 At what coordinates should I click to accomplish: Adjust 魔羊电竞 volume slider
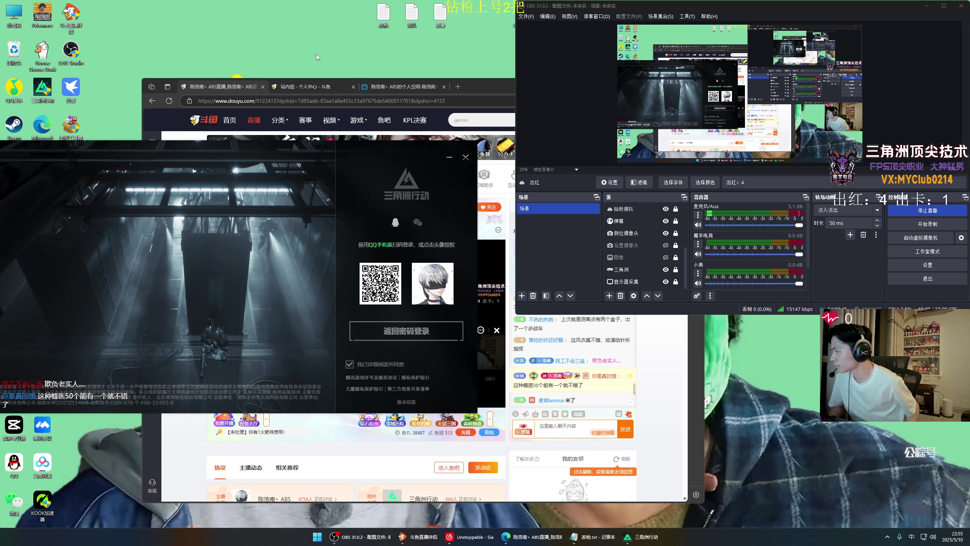coord(754,254)
